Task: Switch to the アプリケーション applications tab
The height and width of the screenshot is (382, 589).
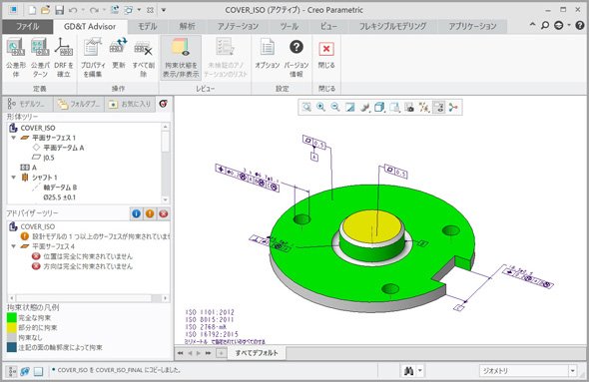Action: pyautogui.click(x=472, y=26)
